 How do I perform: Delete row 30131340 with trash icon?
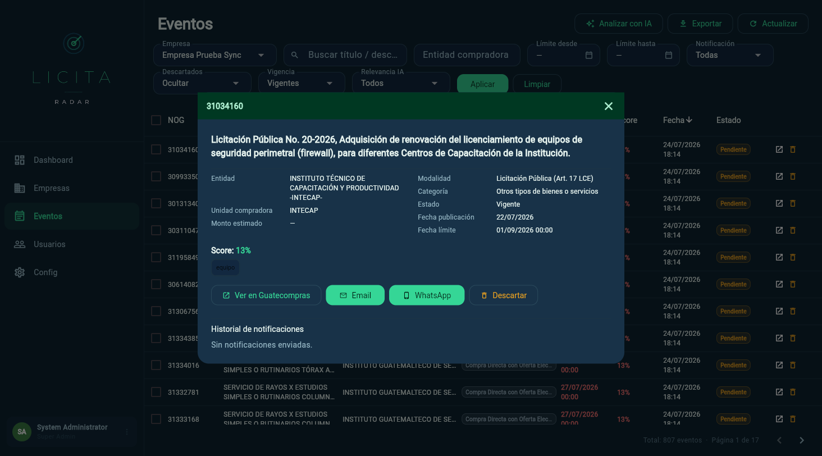[793, 203]
